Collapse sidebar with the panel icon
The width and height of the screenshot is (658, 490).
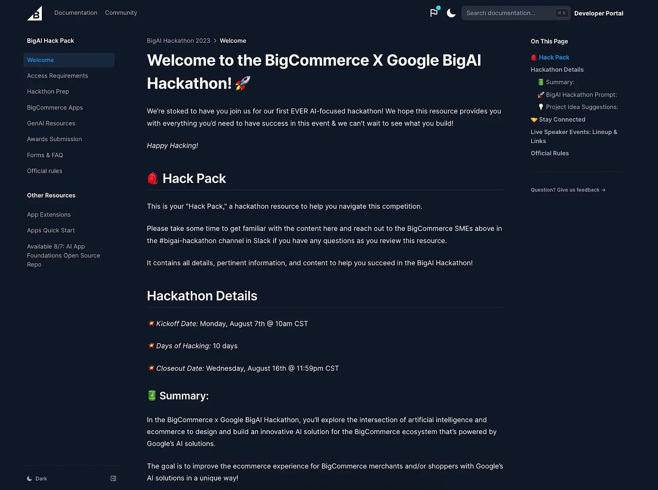pos(113,479)
